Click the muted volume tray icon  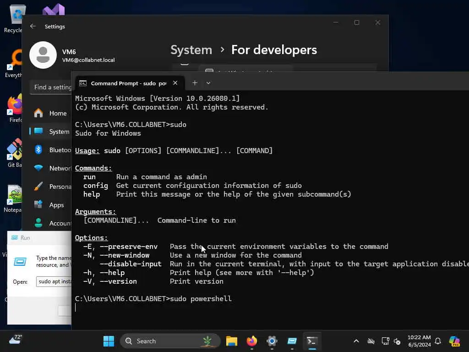click(397, 341)
